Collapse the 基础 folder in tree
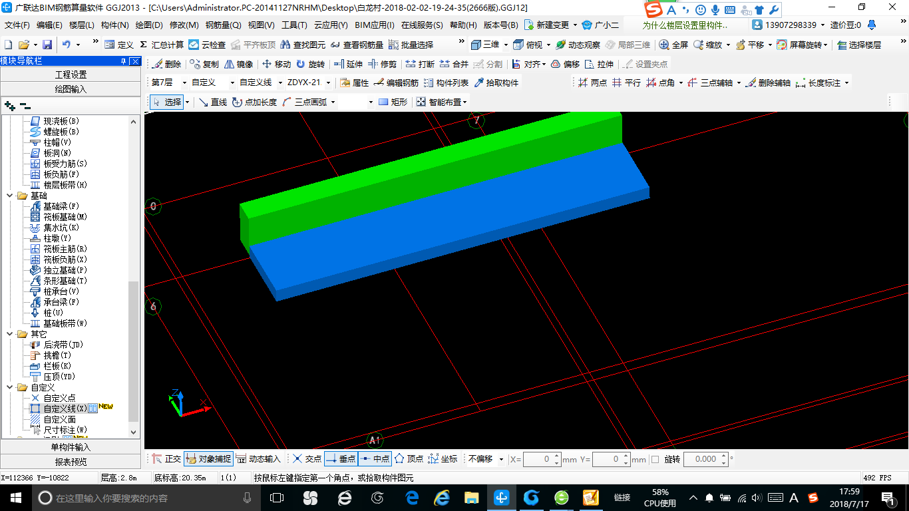This screenshot has width=909, height=511. click(10, 196)
